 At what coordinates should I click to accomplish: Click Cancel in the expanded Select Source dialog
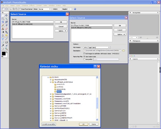click(x=120, y=30)
